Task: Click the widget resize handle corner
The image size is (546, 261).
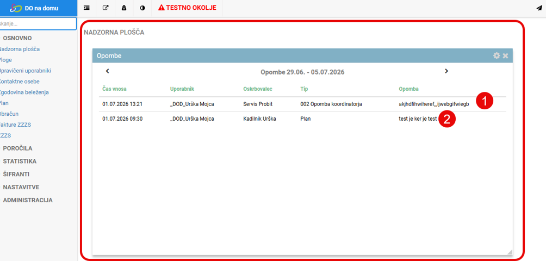Action: pos(510,251)
